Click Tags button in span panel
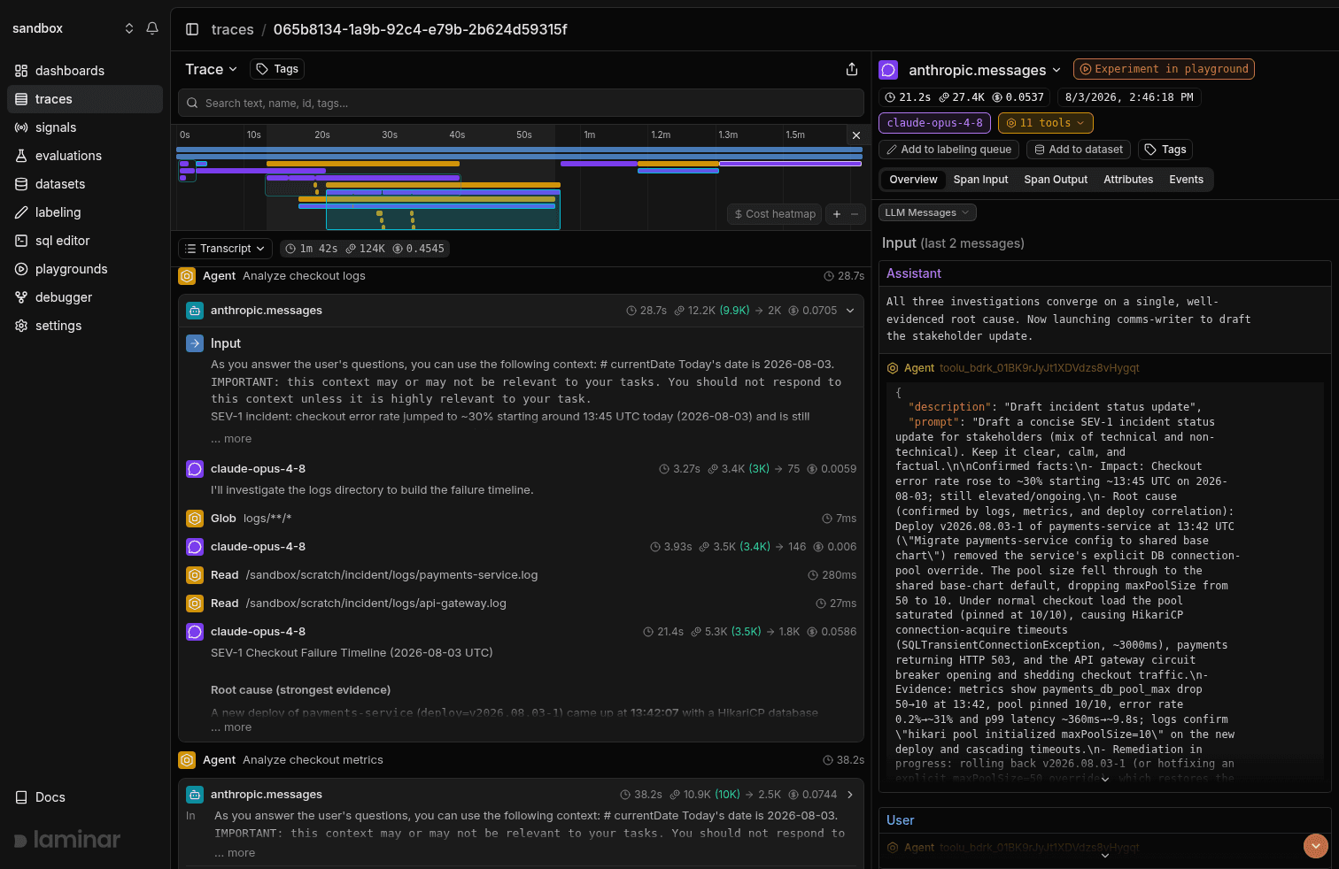 click(1165, 150)
